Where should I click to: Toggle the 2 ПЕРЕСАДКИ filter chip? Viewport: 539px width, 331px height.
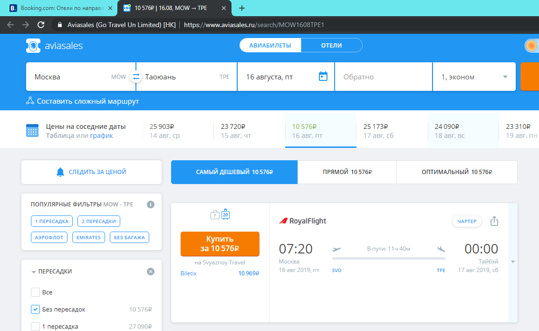[x=99, y=221]
